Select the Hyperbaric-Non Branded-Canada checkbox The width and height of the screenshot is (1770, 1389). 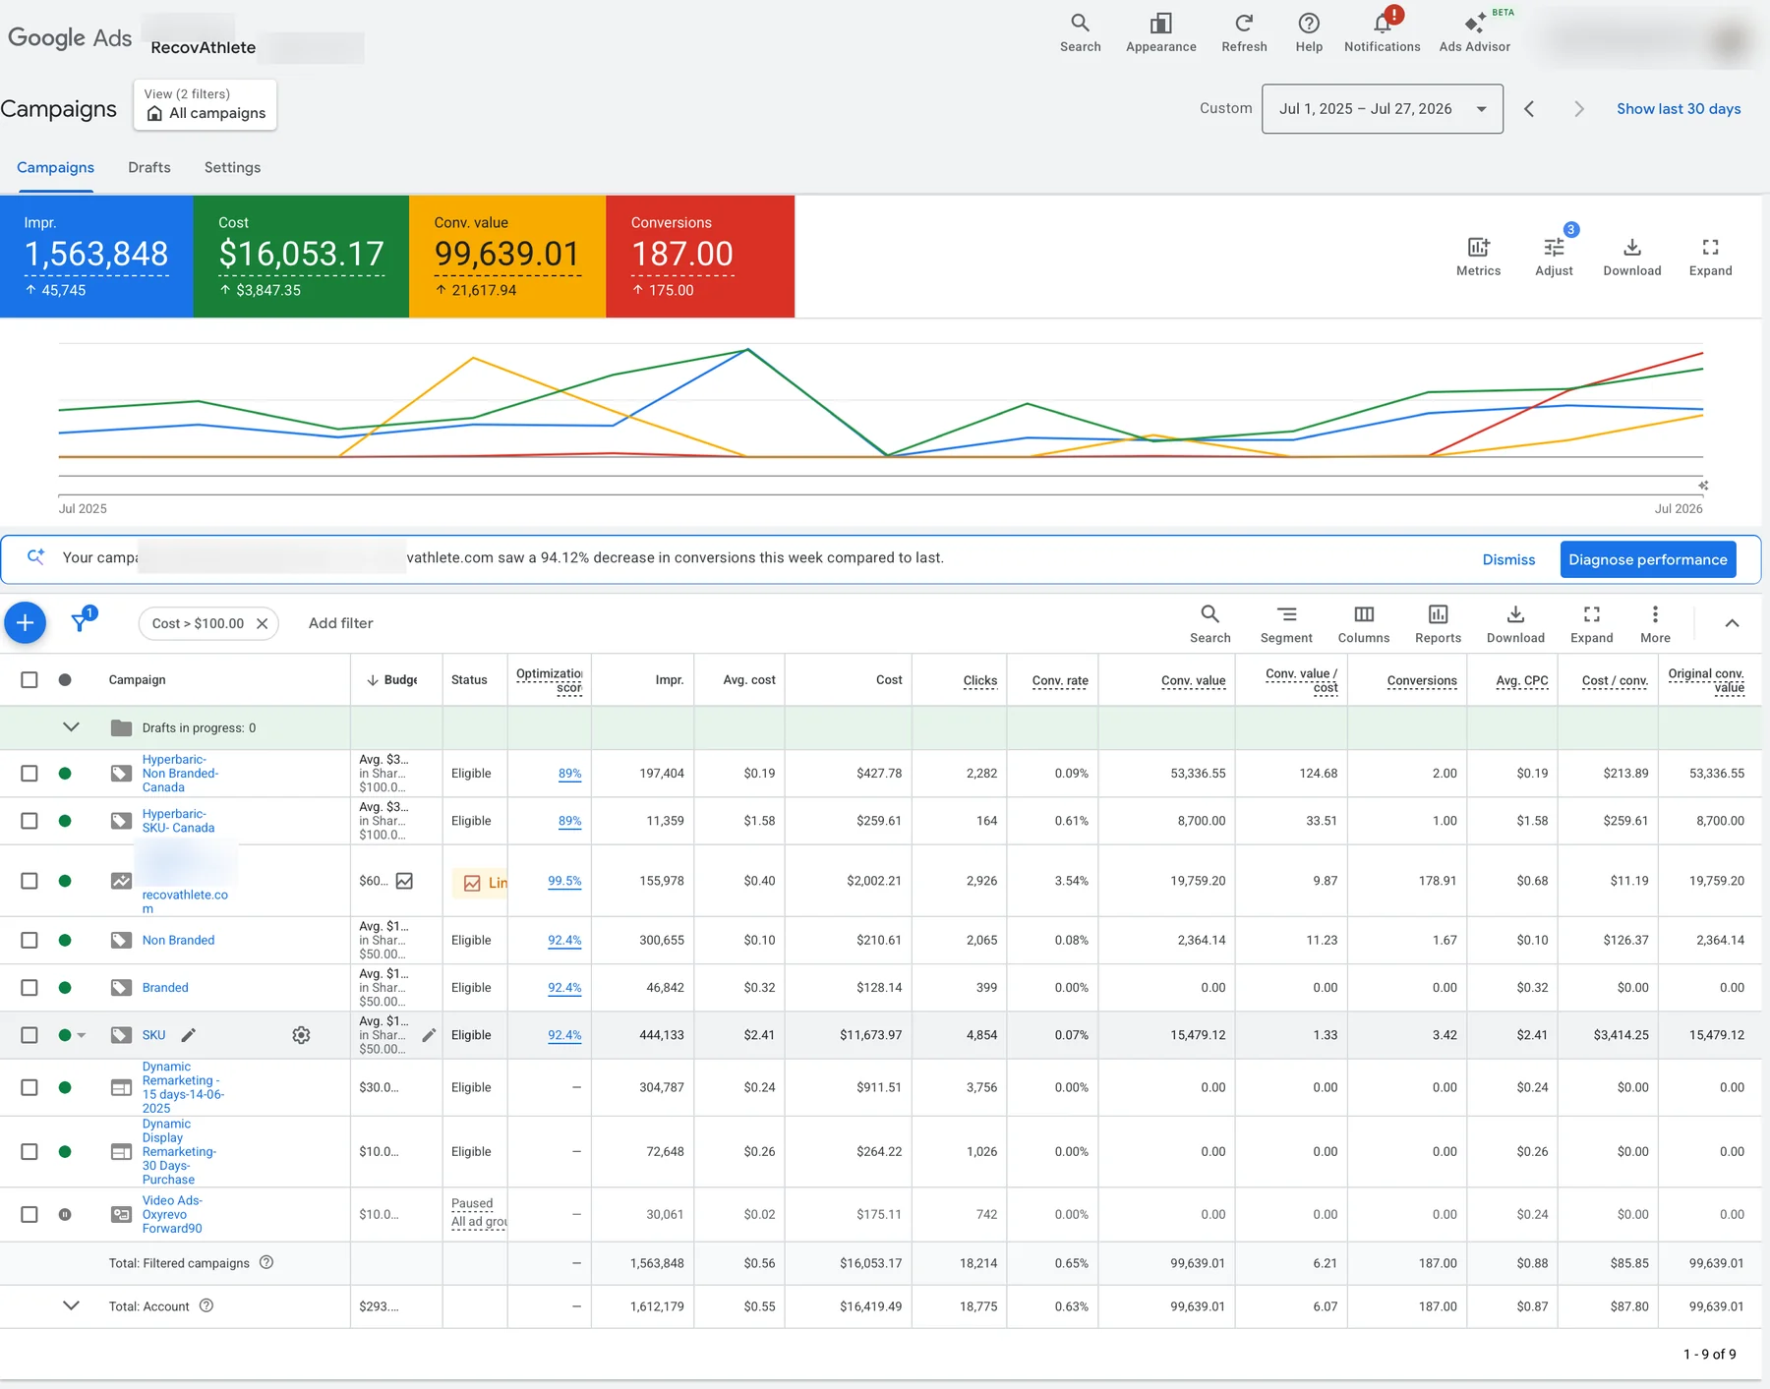point(29,774)
